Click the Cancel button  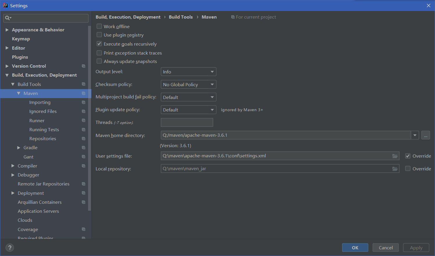[x=386, y=248]
